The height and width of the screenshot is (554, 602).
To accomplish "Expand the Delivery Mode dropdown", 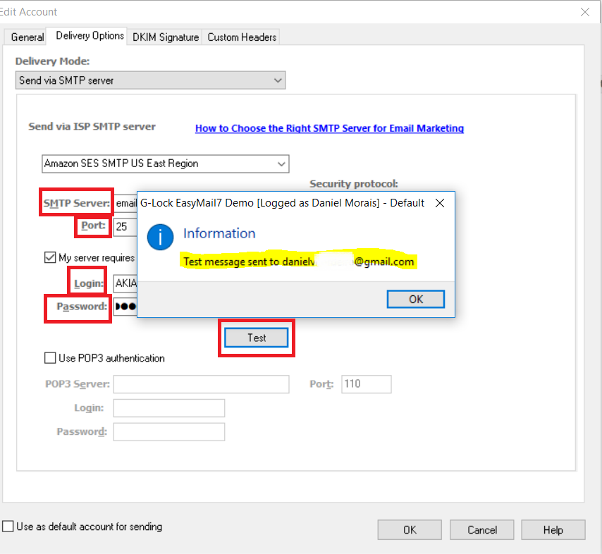I will (x=151, y=80).
